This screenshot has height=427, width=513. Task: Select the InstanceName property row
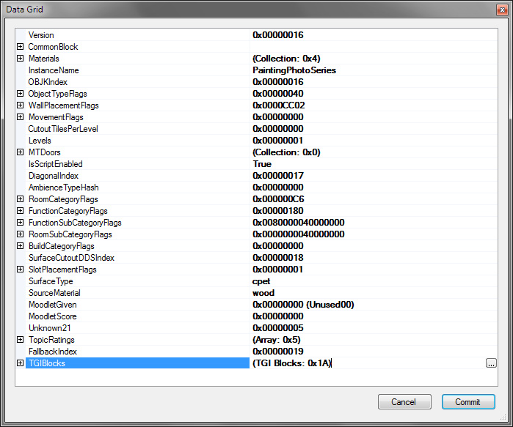pyautogui.click(x=54, y=70)
